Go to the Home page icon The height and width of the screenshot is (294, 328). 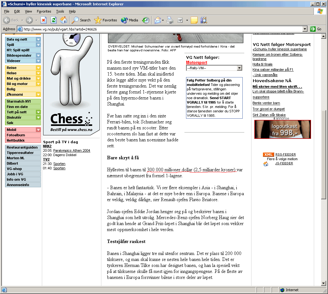64,20
